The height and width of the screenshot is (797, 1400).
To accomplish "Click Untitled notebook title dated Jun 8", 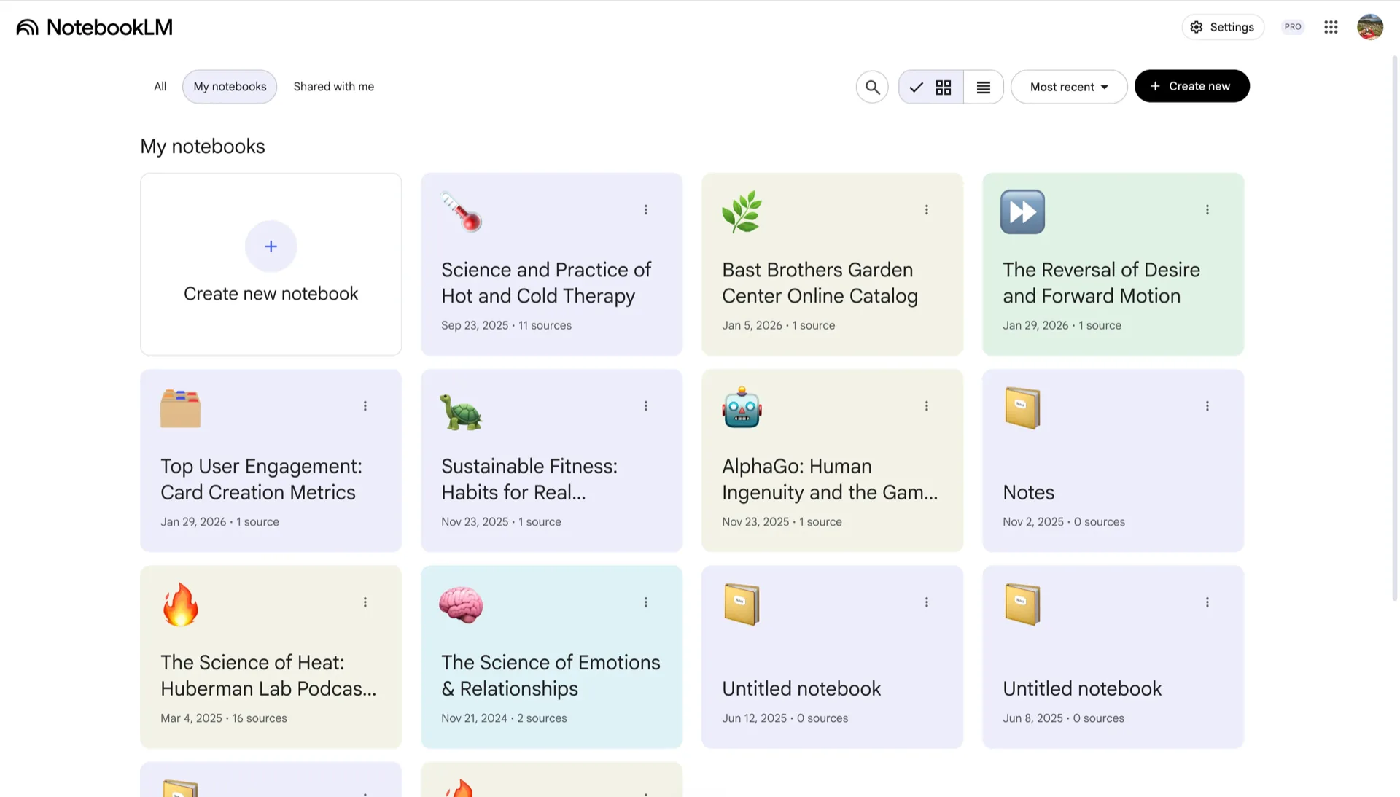I will pos(1082,689).
